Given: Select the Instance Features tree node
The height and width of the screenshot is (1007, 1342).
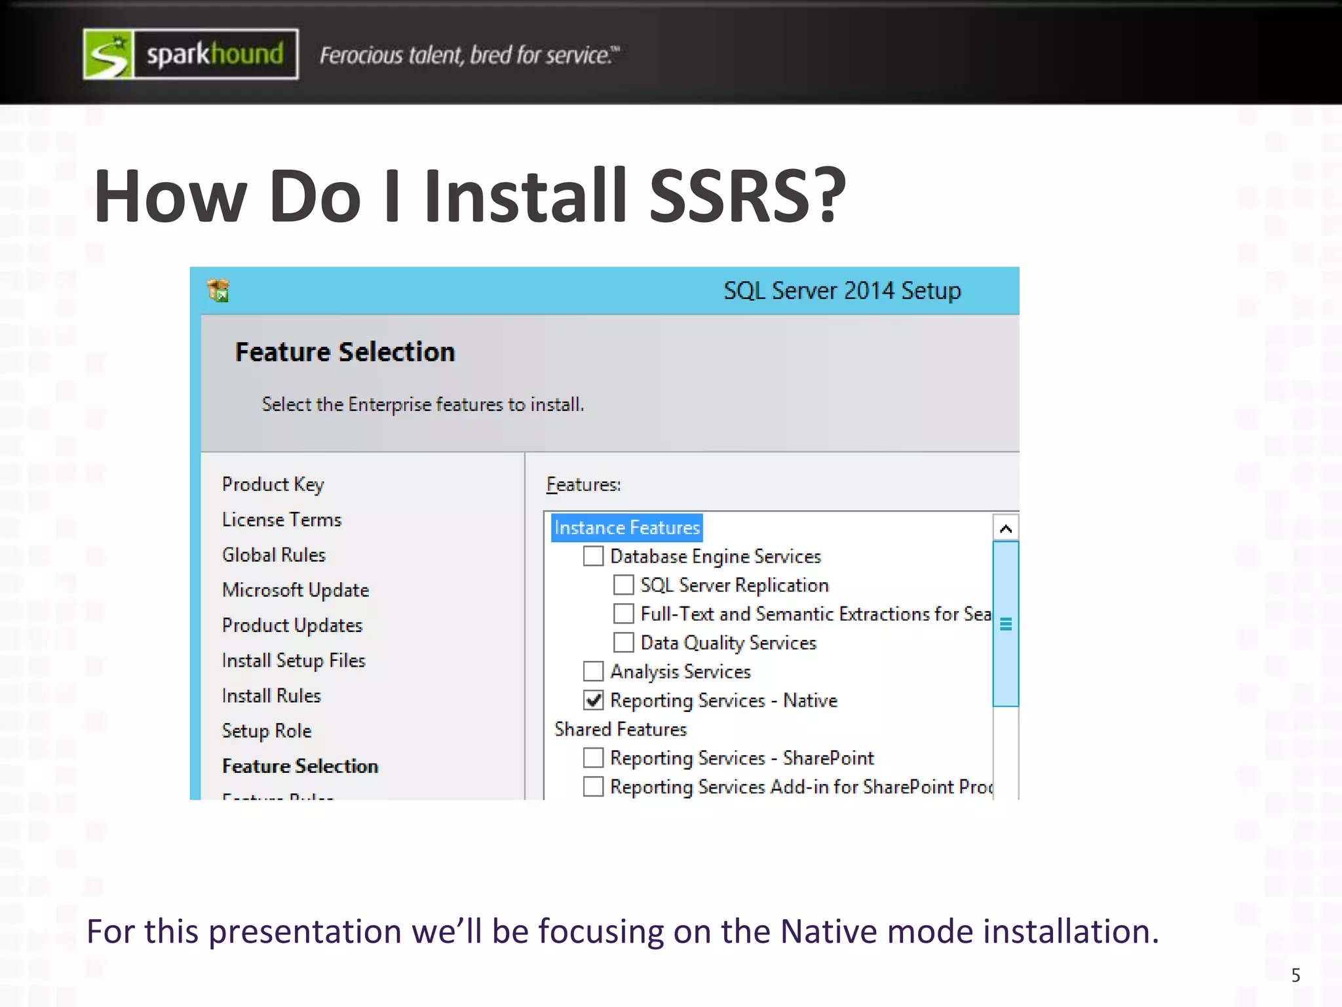Looking at the screenshot, I should click(x=627, y=528).
